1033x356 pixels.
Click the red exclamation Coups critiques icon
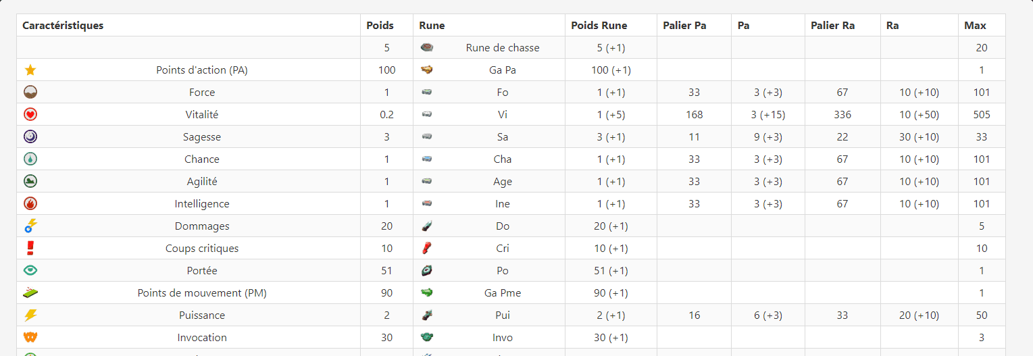30,248
